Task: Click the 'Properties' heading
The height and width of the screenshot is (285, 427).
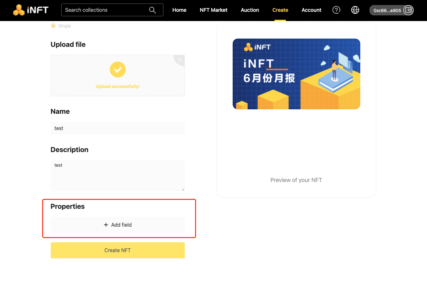Action: pyautogui.click(x=68, y=207)
